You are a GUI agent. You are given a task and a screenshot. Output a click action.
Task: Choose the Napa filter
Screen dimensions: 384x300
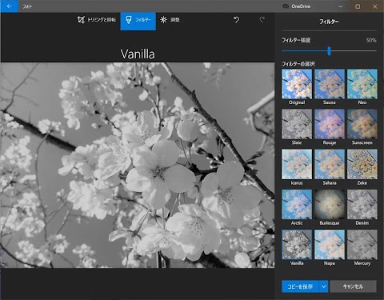330,245
